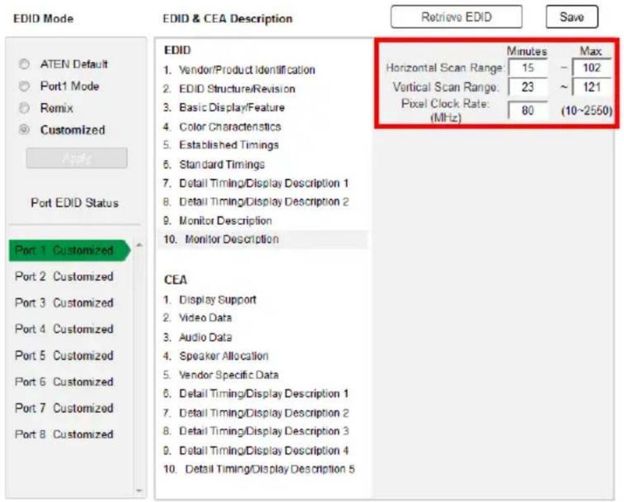Click the Retrieve EDID button

[457, 17]
